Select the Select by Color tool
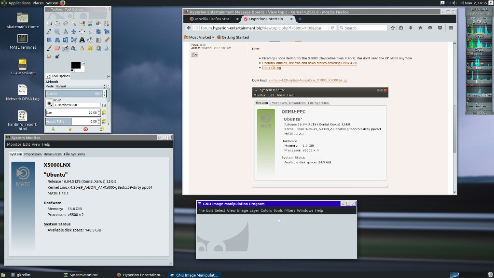Screen dimensions: 494x278 tap(82, 23)
